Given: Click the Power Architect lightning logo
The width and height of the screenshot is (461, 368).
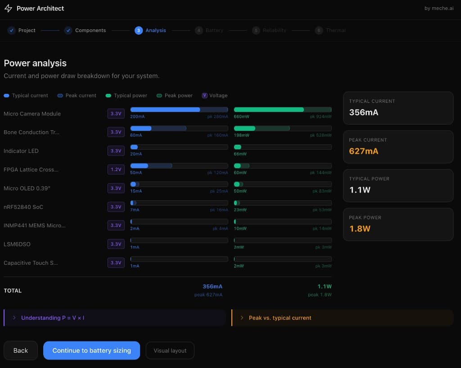Looking at the screenshot, I should 8,8.
